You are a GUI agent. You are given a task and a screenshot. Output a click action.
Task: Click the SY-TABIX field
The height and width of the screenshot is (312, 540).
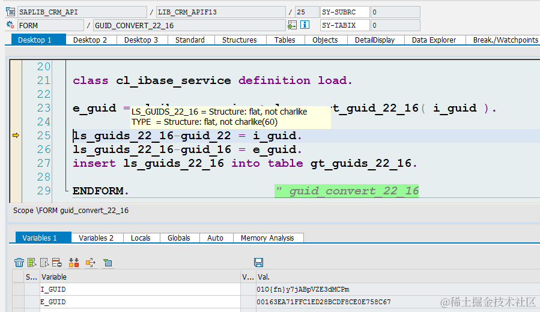click(x=345, y=25)
